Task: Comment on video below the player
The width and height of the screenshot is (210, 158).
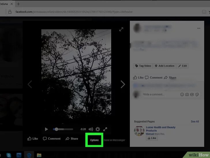Action: [x=52, y=139]
